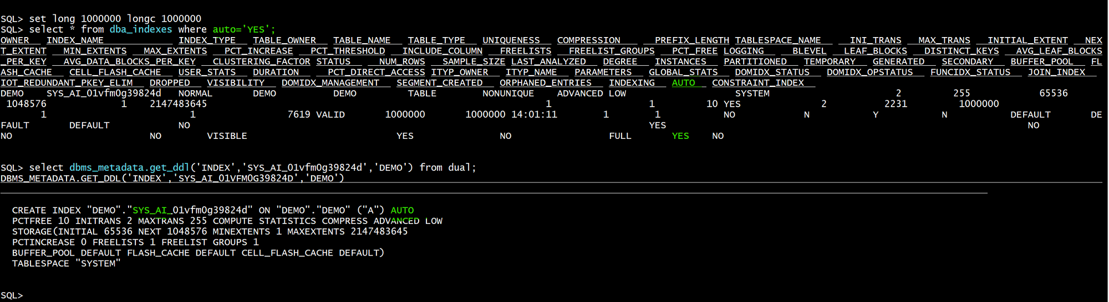Click the 'STORAGE(INITIAL 65536' DDL line
The width and height of the screenshot is (1109, 302).
coord(210,231)
